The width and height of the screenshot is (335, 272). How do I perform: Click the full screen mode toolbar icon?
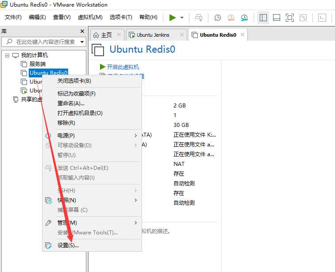[290, 18]
